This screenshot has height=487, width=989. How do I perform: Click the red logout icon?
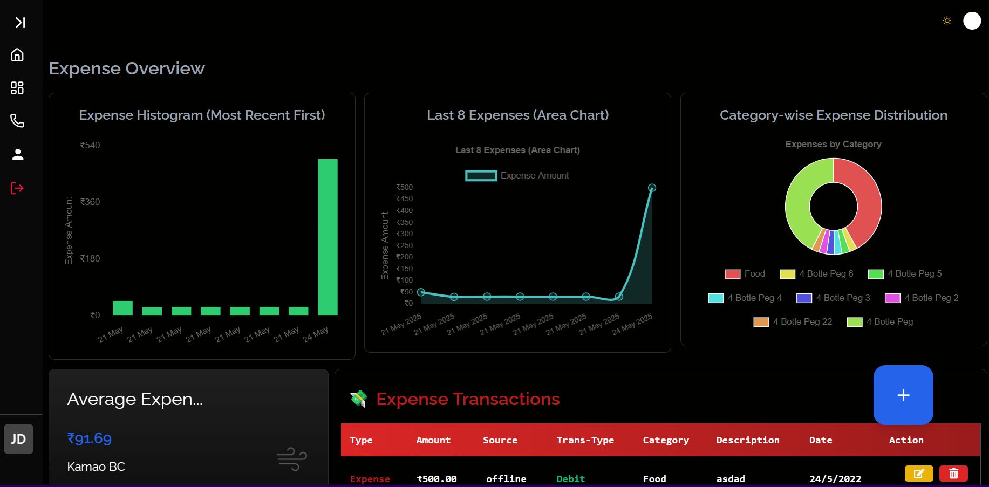click(17, 188)
